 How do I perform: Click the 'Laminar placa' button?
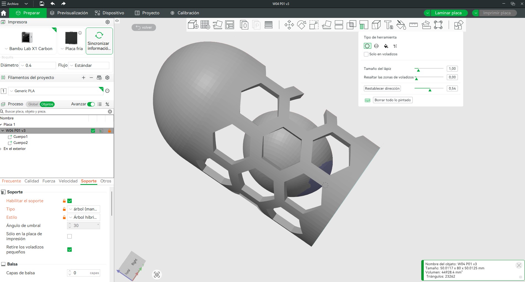click(448, 13)
